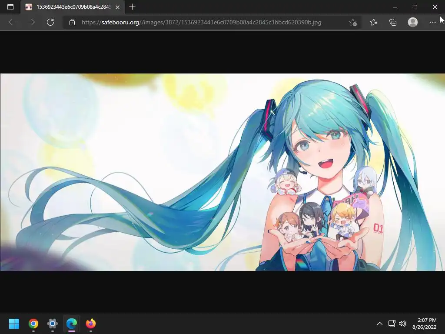Image resolution: width=445 pixels, height=334 pixels.
Task: Open the tab actions menu icon
Action: point(10,7)
